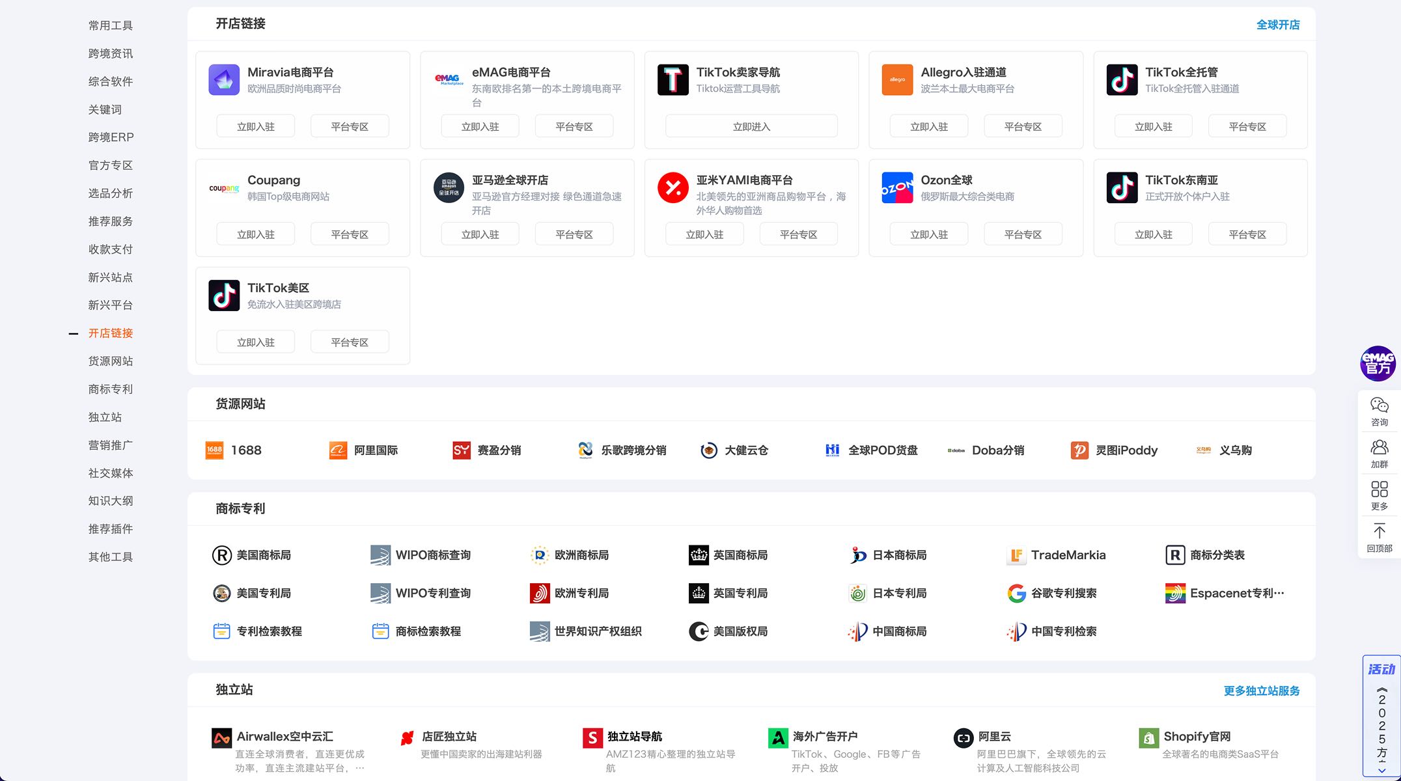Click the TikTok美区 logo icon
Screen dimensions: 1401x781
pos(224,295)
